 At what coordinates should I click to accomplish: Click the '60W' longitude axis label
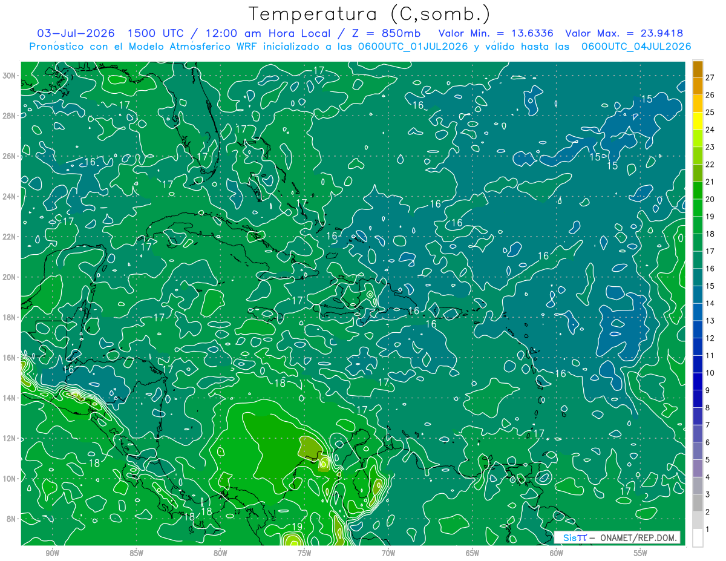pyautogui.click(x=557, y=554)
